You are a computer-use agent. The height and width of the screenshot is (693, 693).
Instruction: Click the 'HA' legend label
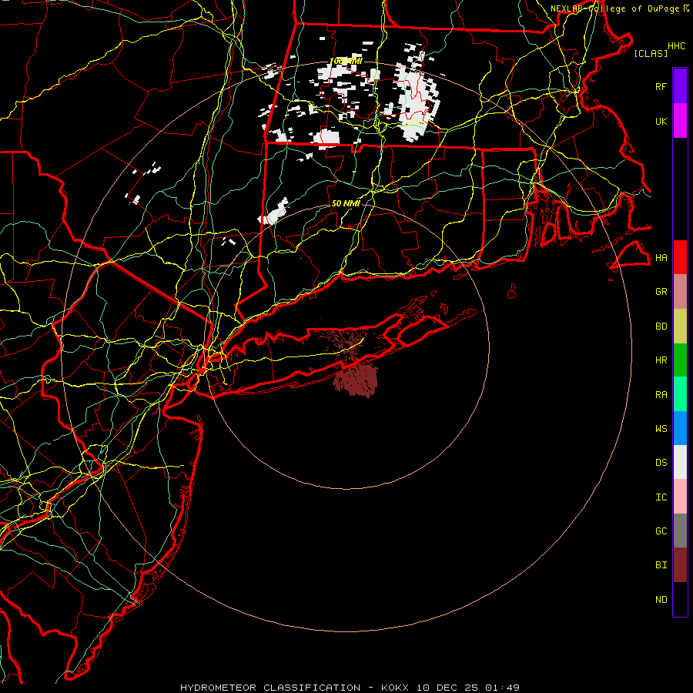point(661,258)
